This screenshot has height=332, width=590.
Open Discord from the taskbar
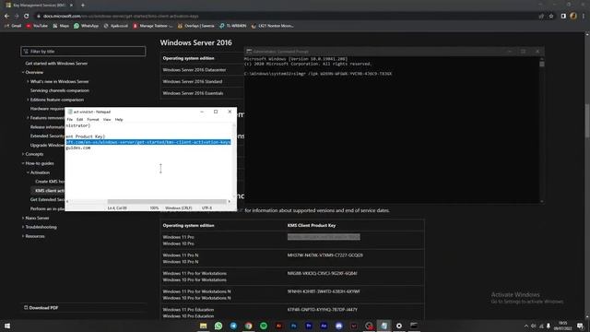tap(338, 326)
